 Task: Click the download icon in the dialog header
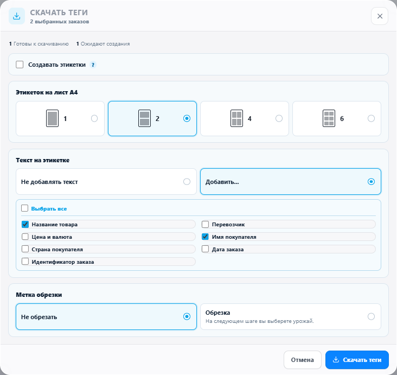tap(17, 16)
